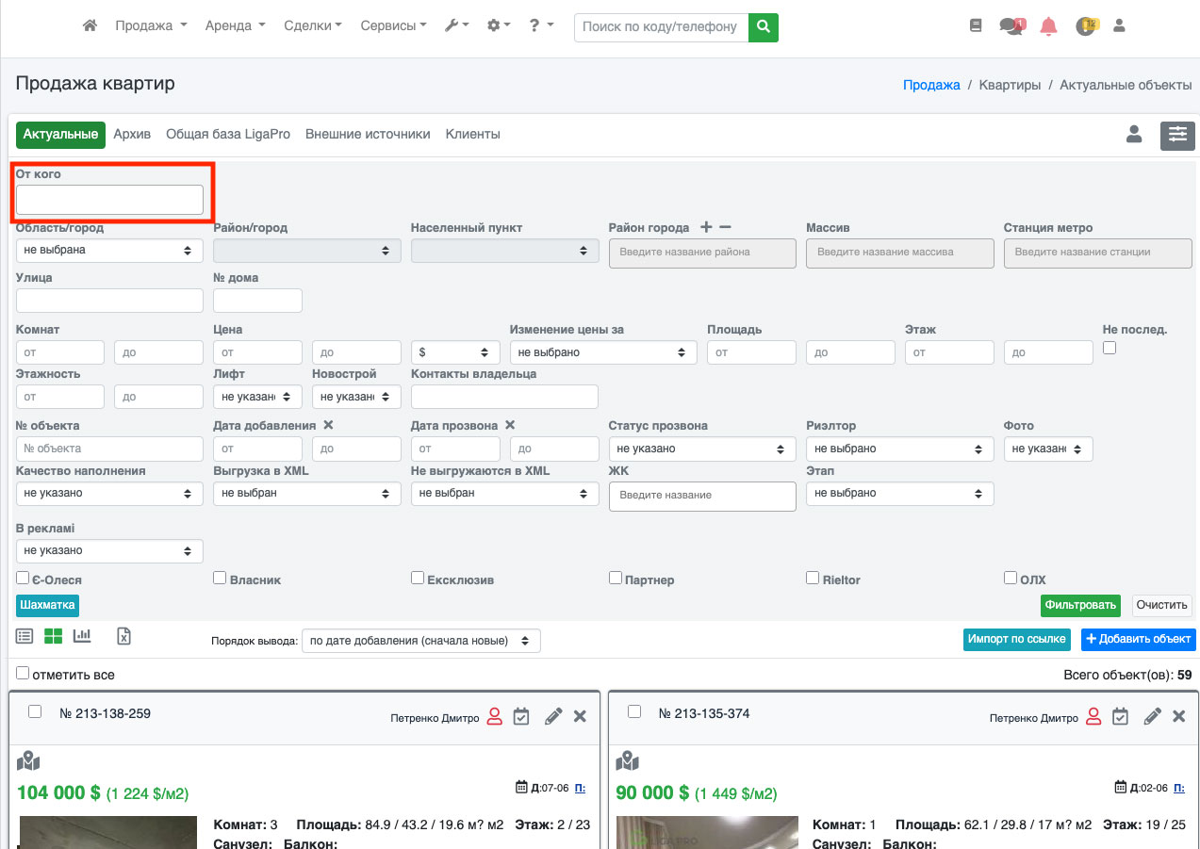This screenshot has width=1200, height=849.
Task: Open the 'Порядок вывода' sort dropdown
Action: click(x=420, y=641)
